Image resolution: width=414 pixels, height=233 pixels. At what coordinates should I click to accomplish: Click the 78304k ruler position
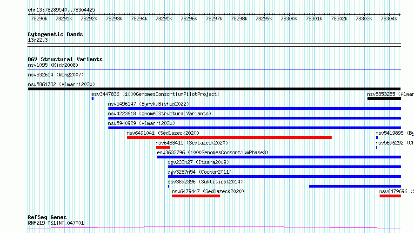click(x=389, y=19)
